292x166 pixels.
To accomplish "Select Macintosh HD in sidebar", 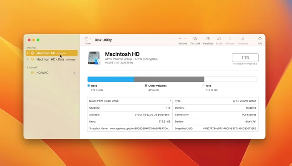I will (52, 53).
